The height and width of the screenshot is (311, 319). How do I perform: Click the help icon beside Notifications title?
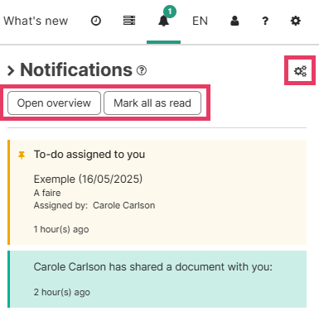142,70
